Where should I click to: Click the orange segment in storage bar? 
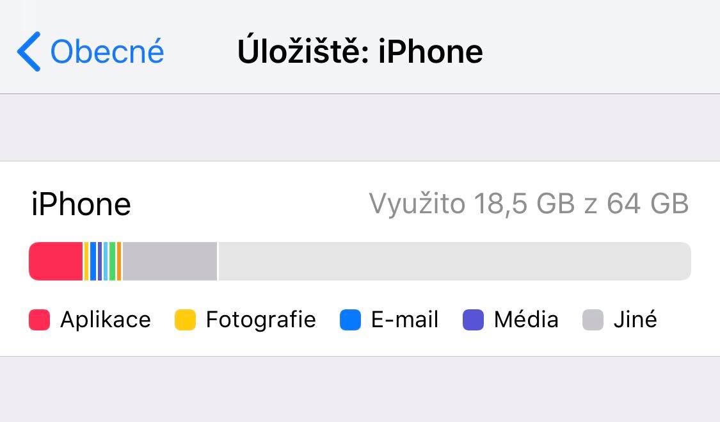(x=119, y=261)
